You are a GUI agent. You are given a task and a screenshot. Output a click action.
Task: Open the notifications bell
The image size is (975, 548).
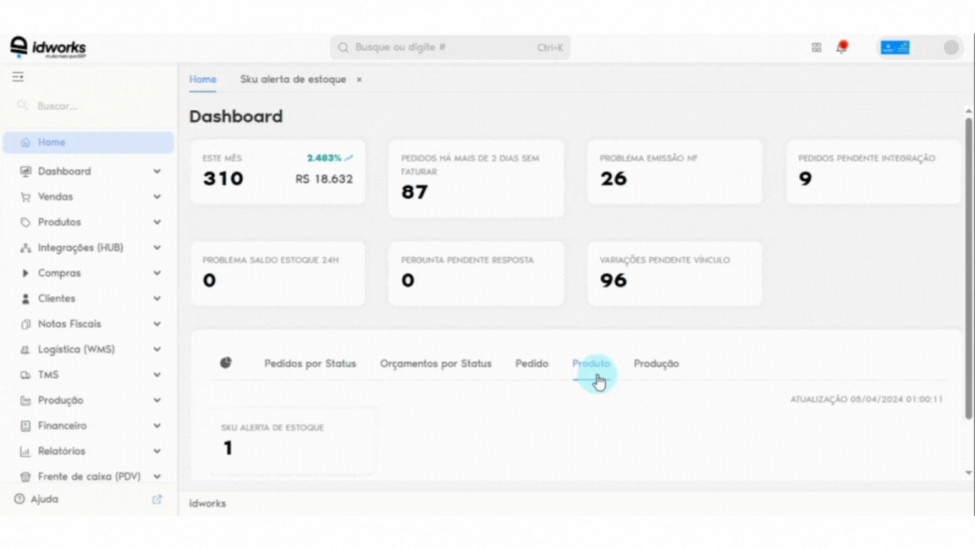pyautogui.click(x=841, y=47)
